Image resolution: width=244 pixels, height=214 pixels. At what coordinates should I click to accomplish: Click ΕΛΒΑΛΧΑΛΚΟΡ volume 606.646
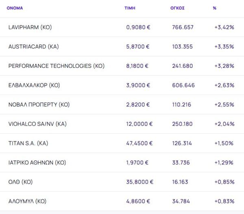tap(183, 85)
